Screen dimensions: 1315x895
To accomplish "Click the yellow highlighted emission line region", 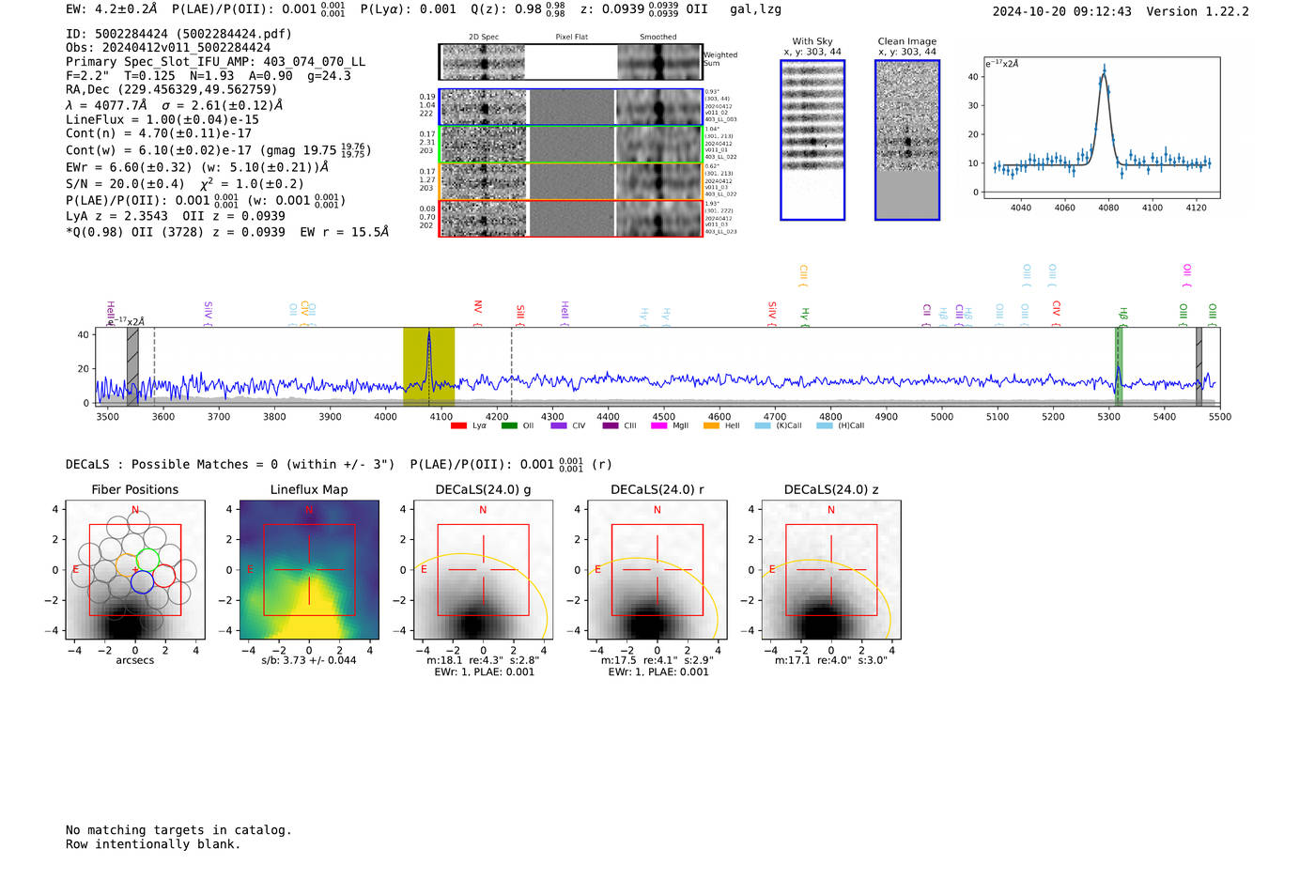I will [x=429, y=366].
